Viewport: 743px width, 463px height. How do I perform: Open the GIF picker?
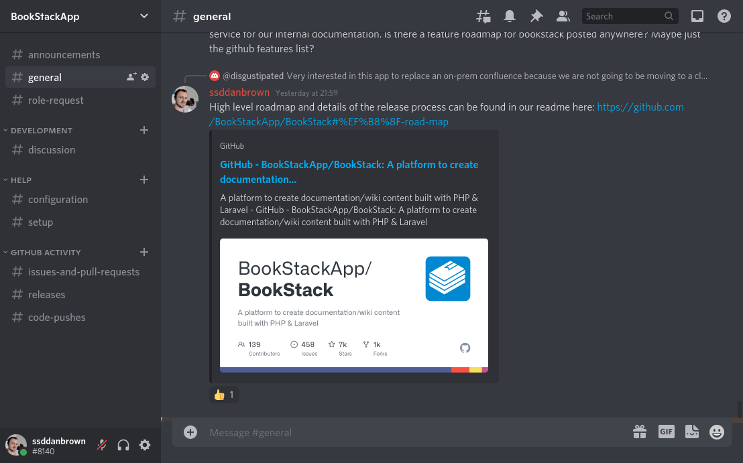pos(667,432)
